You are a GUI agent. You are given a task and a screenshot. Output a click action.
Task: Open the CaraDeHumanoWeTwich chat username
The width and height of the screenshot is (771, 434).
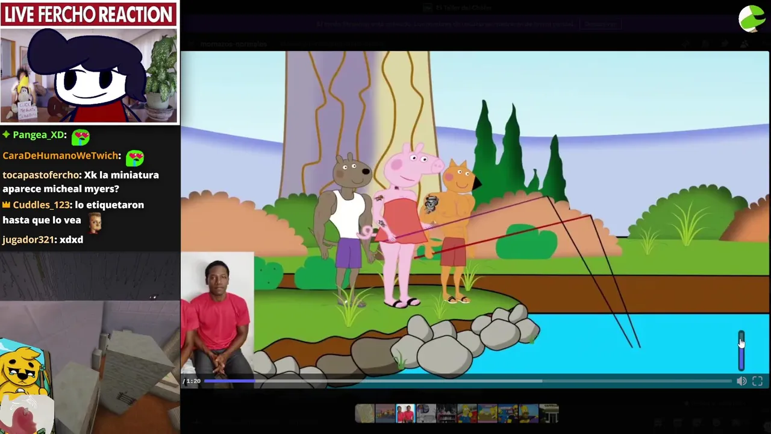(x=61, y=156)
